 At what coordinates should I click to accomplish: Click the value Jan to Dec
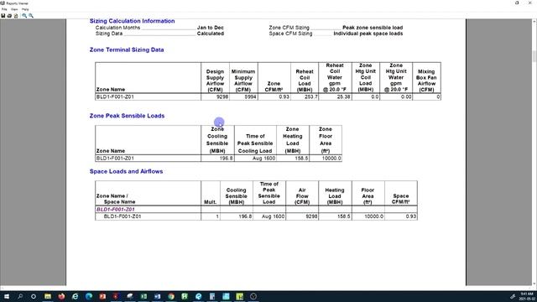pyautogui.click(x=211, y=28)
